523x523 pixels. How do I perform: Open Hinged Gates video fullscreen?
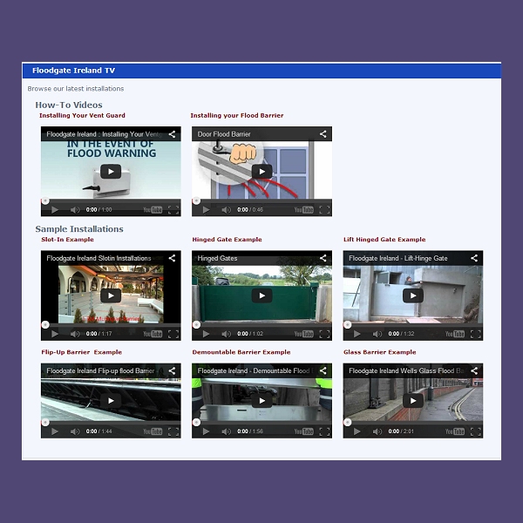pos(324,334)
